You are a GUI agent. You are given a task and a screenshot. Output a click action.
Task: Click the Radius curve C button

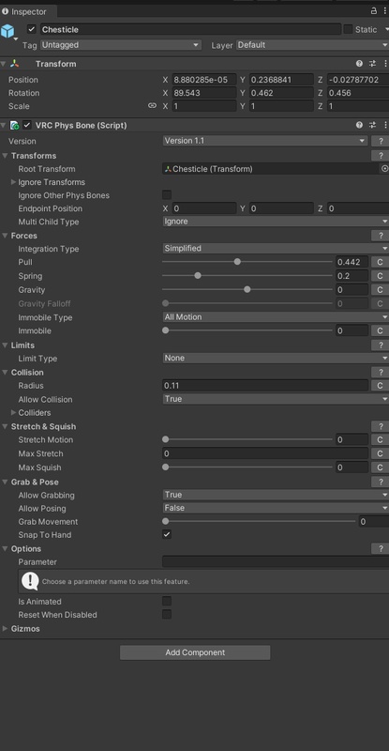coord(380,386)
